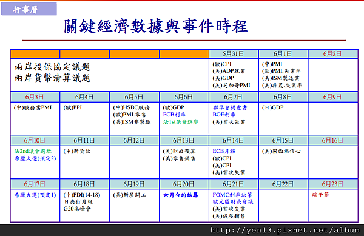This screenshot has height=236, width=364.
Task: Click (歐)PPI under 6月4日
Action: point(72,107)
